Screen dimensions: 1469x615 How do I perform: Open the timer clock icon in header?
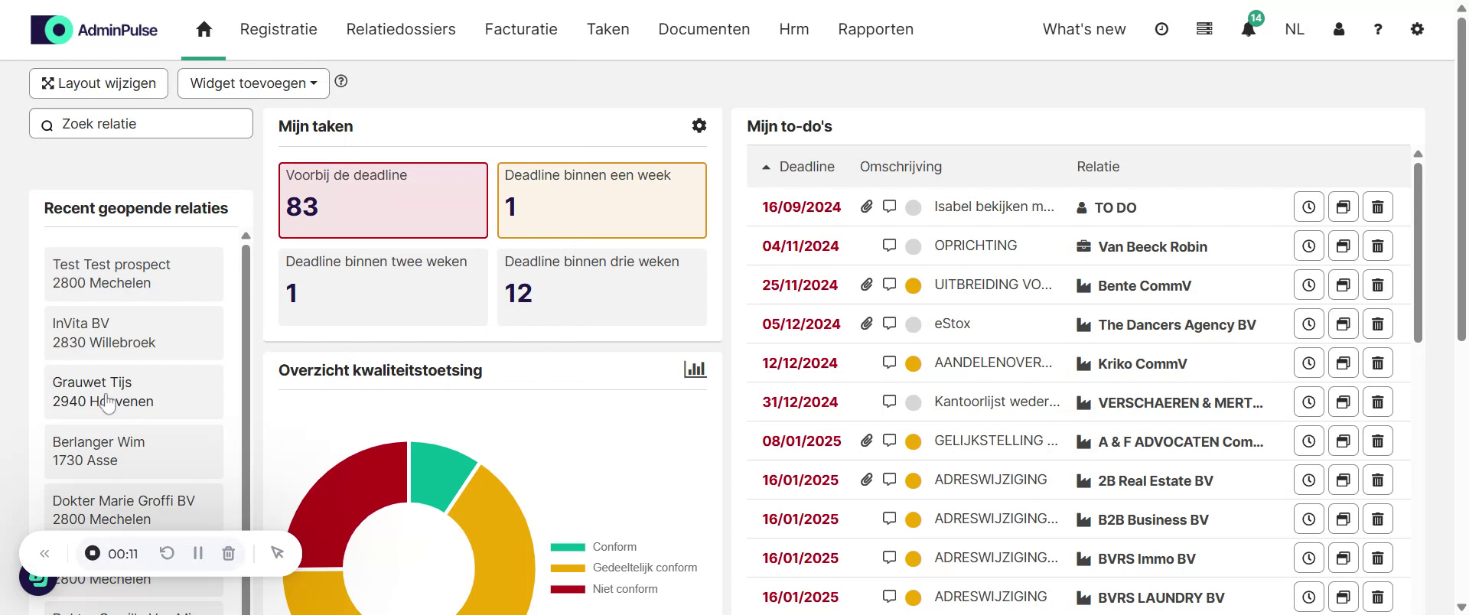tap(1161, 29)
